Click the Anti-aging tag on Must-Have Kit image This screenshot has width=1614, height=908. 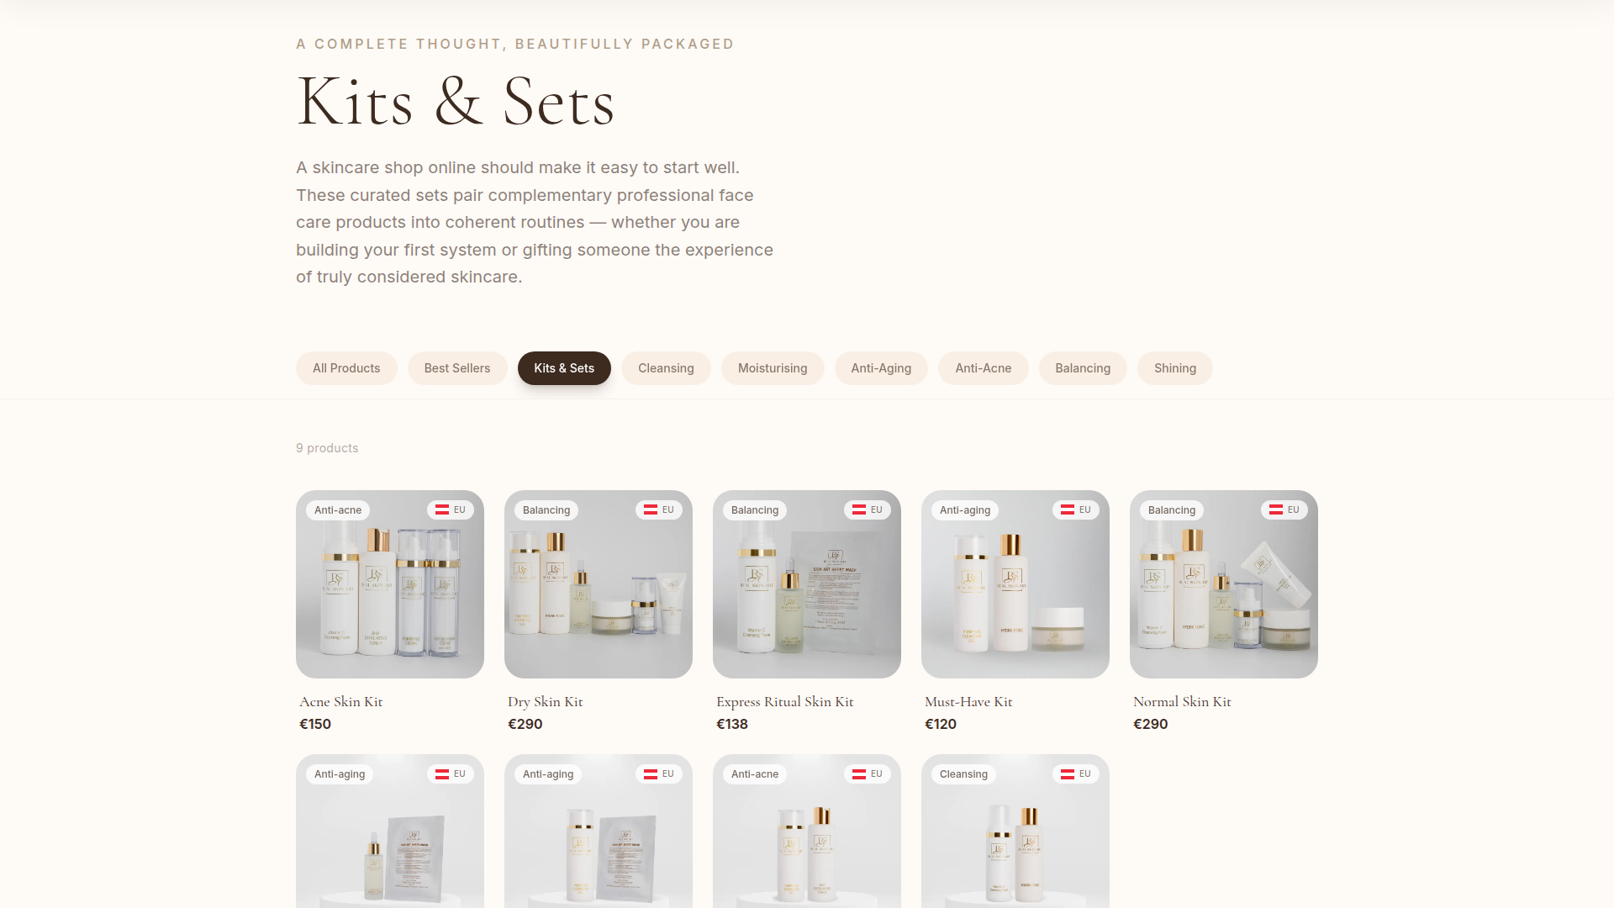coord(965,510)
